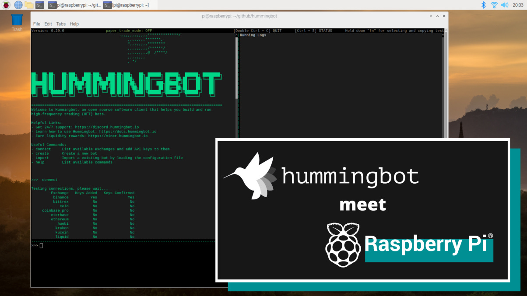
Task: Click the 'Testing connections, please wait...' line
Action: click(x=70, y=188)
